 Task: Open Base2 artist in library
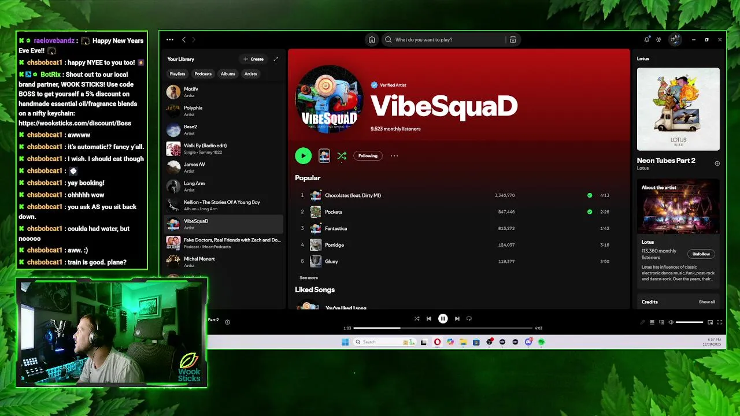tap(224, 129)
